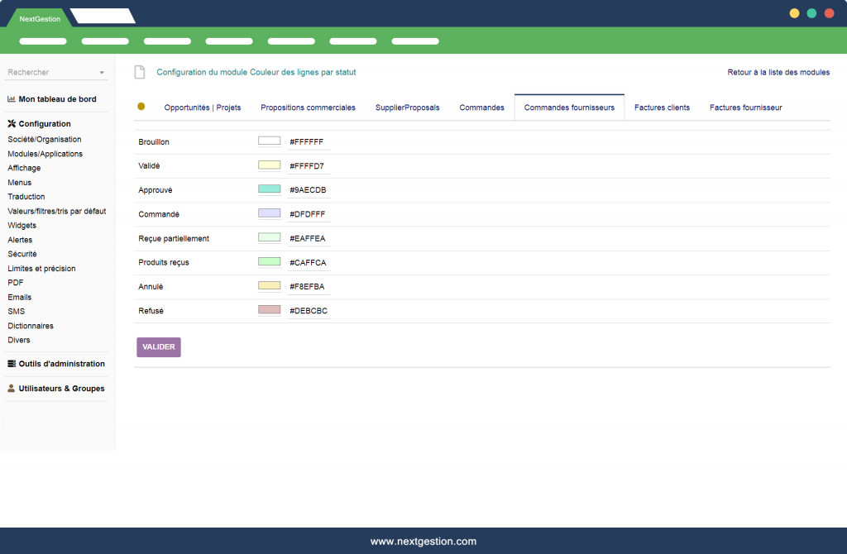Click the document icon beside the configuration title
The width and height of the screenshot is (847, 554).
(140, 73)
